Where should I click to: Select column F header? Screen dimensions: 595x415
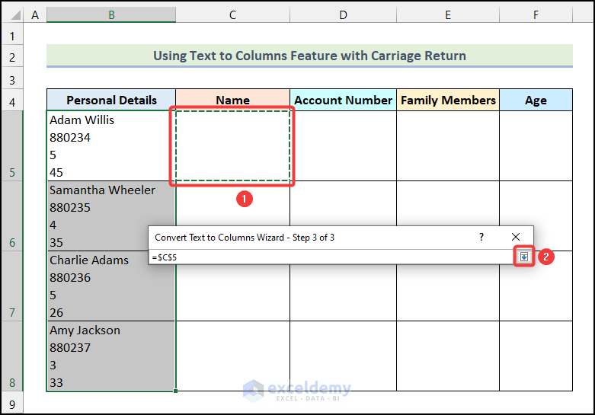tap(536, 14)
